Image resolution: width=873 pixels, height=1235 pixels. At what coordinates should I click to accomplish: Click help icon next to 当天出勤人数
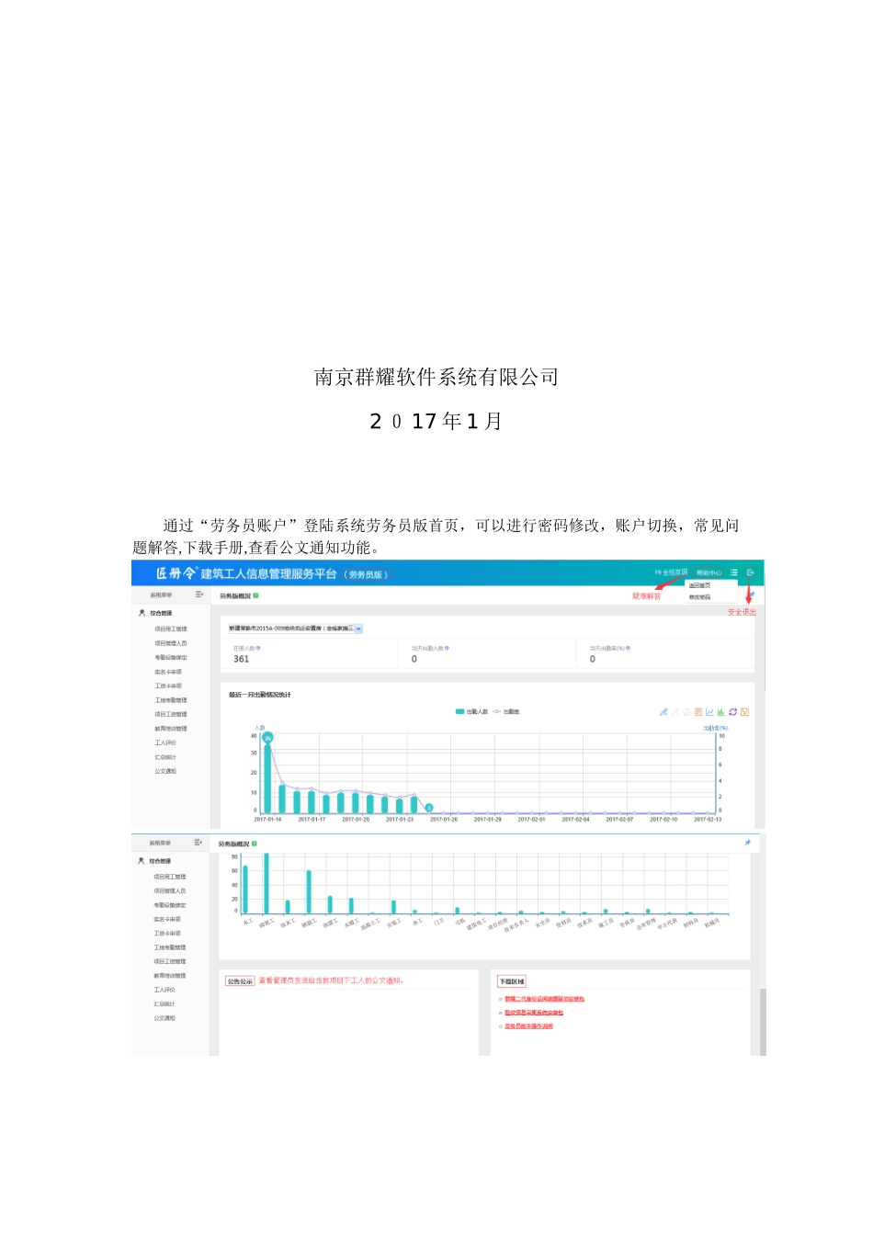[447, 648]
